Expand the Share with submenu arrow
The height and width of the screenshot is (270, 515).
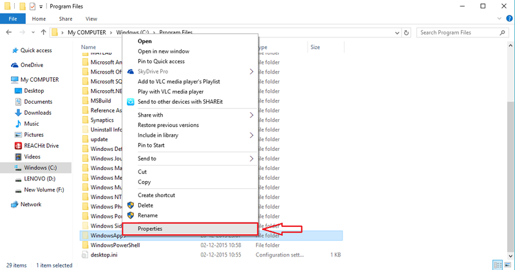tap(251, 115)
